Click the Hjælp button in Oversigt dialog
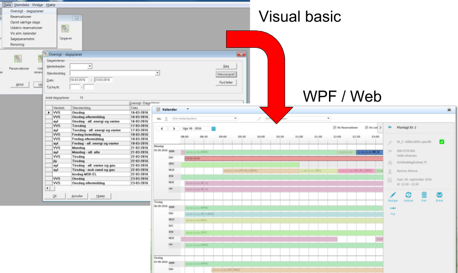This screenshot has width=458, height=273. click(100, 196)
